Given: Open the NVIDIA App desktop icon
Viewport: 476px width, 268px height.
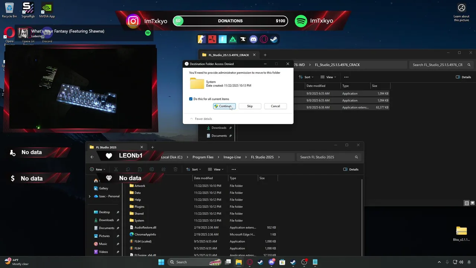Looking at the screenshot, I should [x=47, y=10].
